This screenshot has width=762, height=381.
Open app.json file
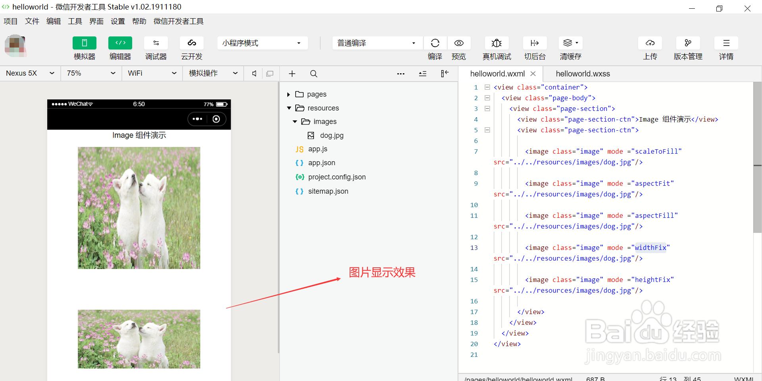[321, 163]
